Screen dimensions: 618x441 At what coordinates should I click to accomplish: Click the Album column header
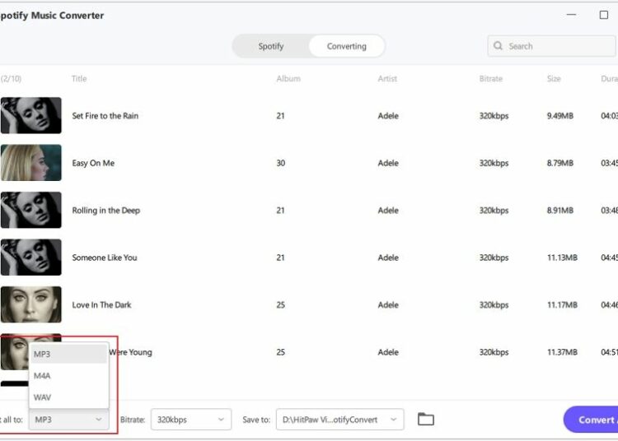[288, 79]
